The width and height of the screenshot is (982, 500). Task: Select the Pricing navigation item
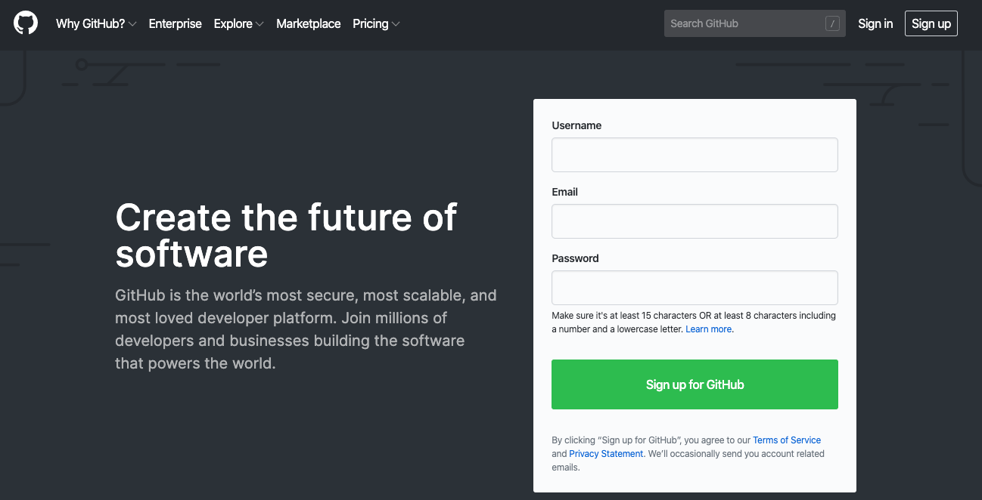pyautogui.click(x=370, y=23)
